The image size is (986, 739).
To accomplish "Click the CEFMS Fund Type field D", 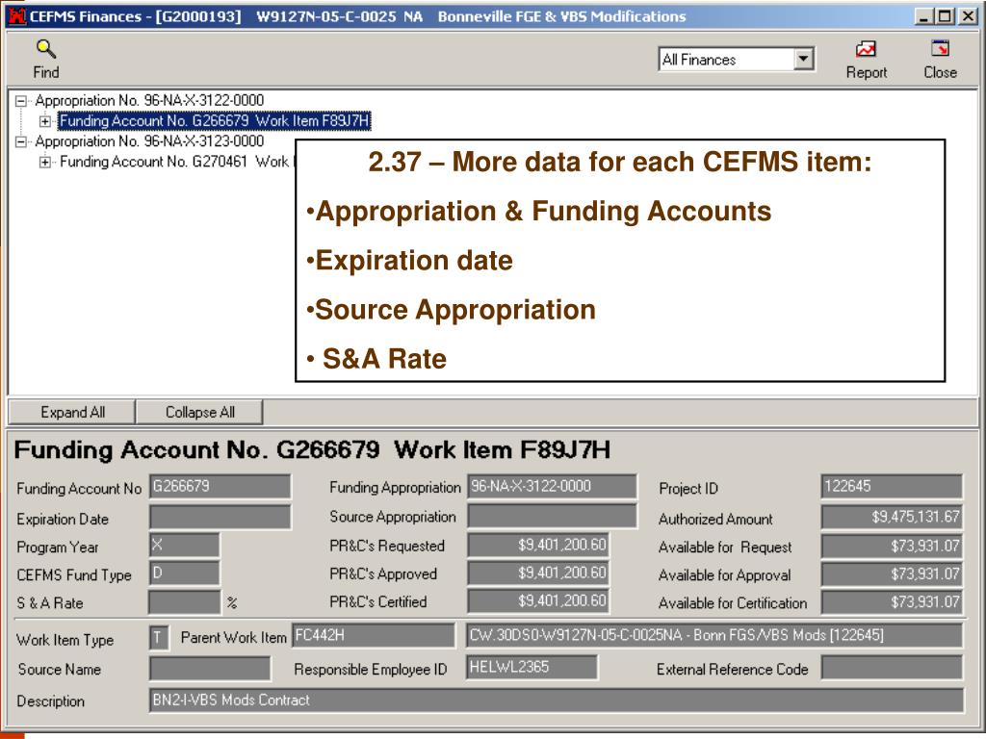I will (x=185, y=573).
